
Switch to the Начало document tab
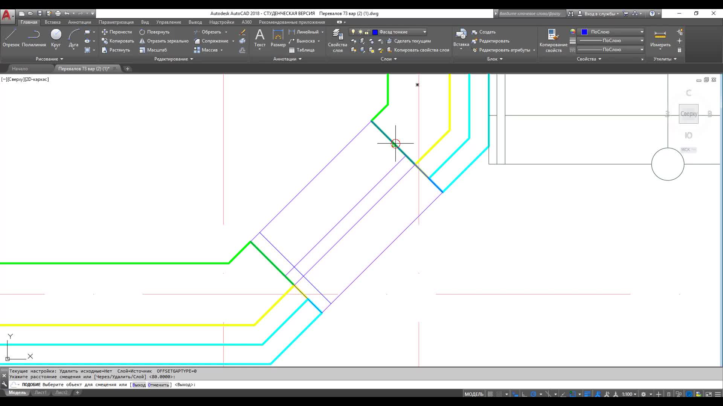[20, 69]
